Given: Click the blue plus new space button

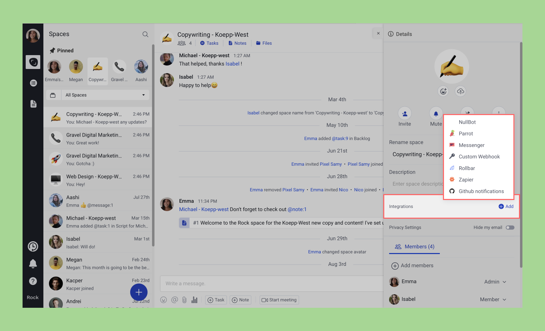Looking at the screenshot, I should pyautogui.click(x=139, y=292).
